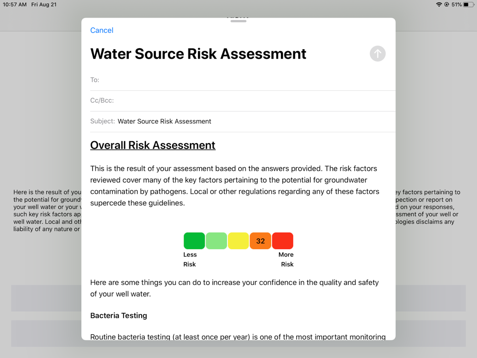Edit the Subject line text
This screenshot has height=358, width=477.
164,121
